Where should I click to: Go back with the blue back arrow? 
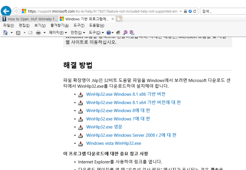6,11
